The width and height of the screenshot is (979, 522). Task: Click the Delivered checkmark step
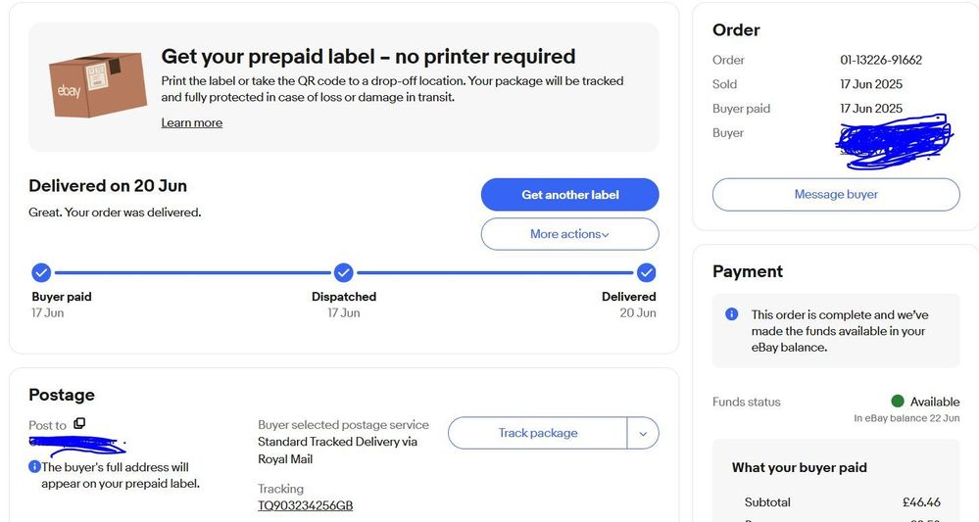[x=646, y=272]
